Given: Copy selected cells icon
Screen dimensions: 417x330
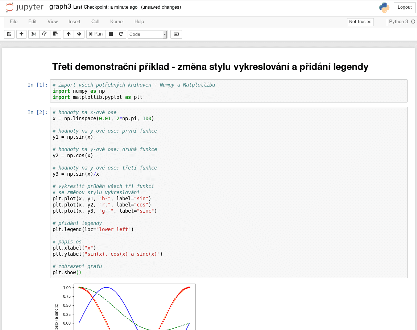Looking at the screenshot, I should 45,34.
